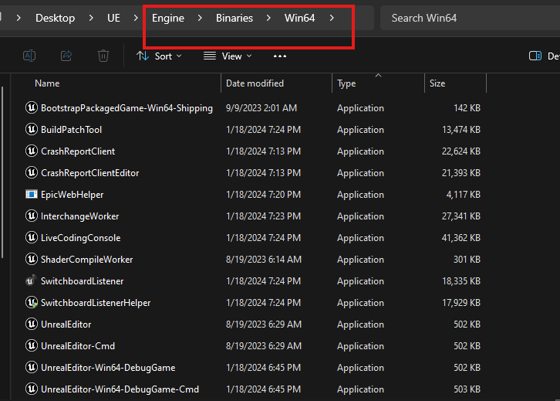Open the See more ellipsis menu

click(x=280, y=56)
